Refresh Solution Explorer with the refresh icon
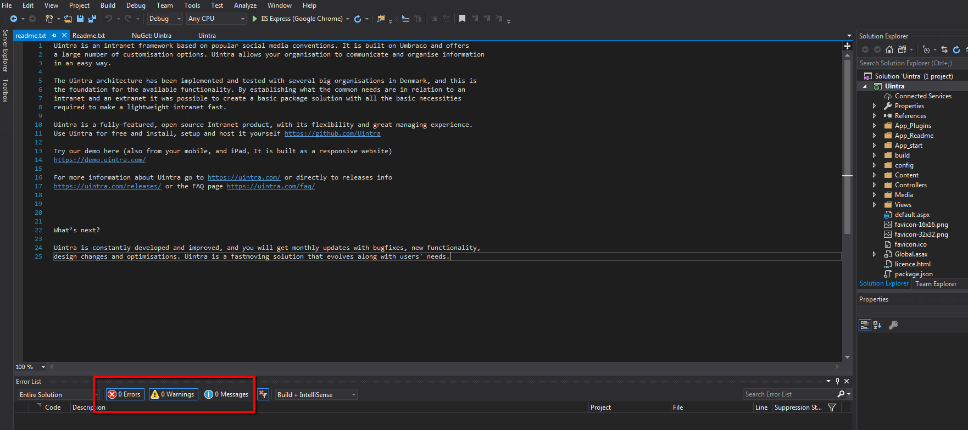The height and width of the screenshot is (430, 968). coord(956,49)
